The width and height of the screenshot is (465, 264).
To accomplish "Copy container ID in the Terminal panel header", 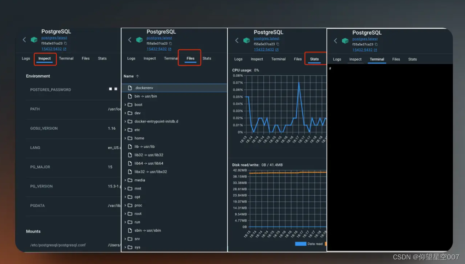I will tap(376, 45).
